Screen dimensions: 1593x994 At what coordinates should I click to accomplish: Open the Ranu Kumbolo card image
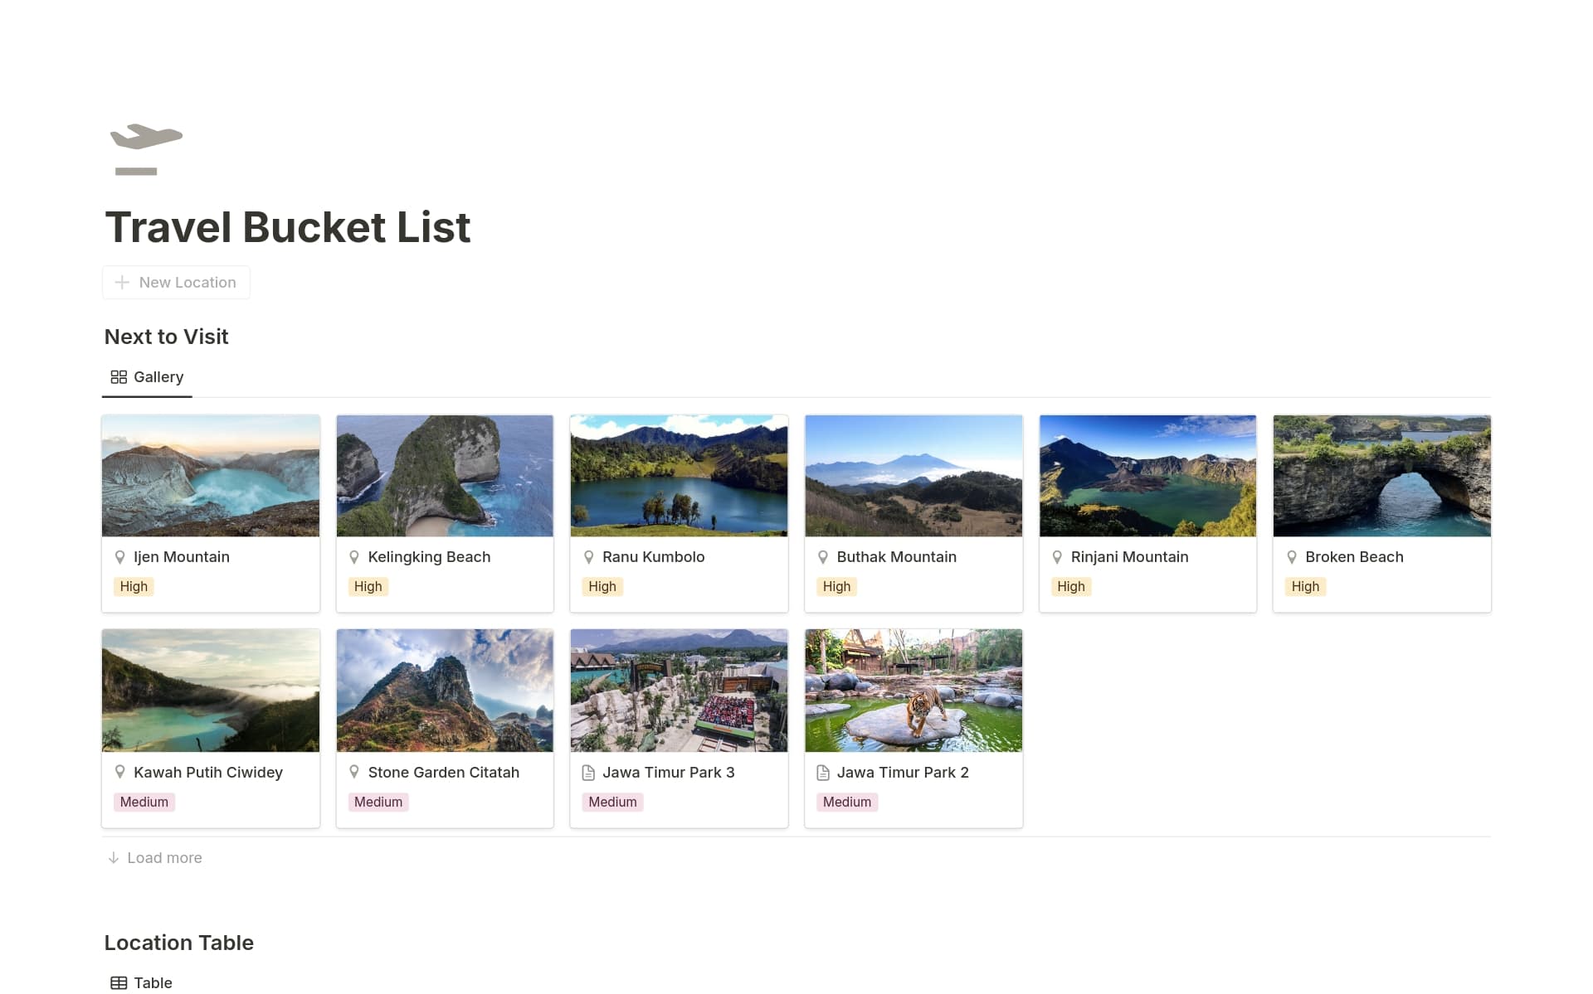(679, 475)
